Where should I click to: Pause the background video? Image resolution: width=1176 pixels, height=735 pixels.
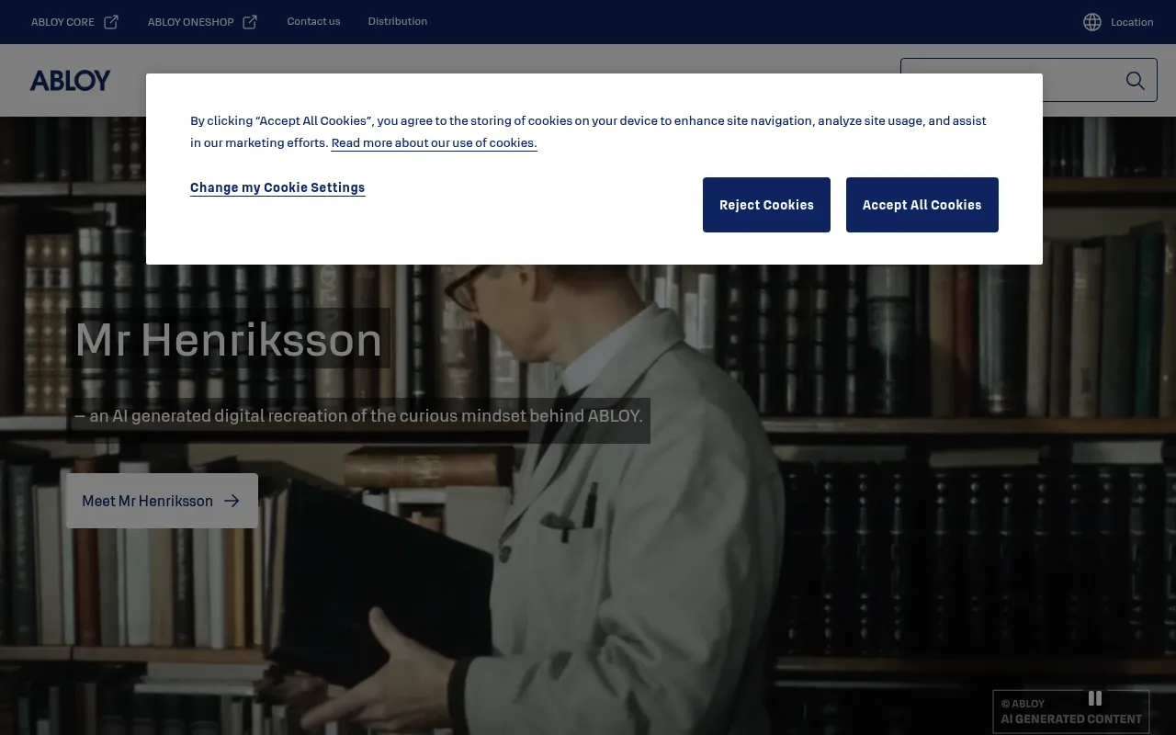click(1094, 698)
